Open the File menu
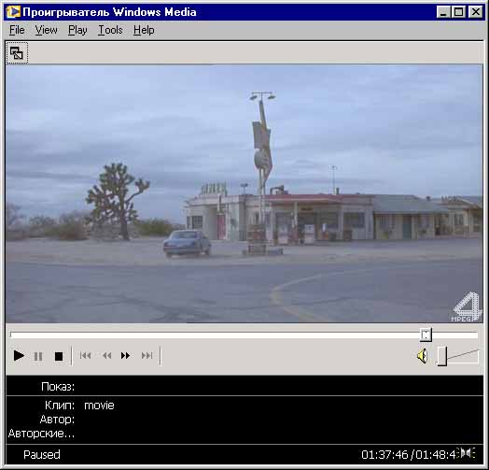Image resolution: width=489 pixels, height=470 pixels. pyautogui.click(x=17, y=30)
